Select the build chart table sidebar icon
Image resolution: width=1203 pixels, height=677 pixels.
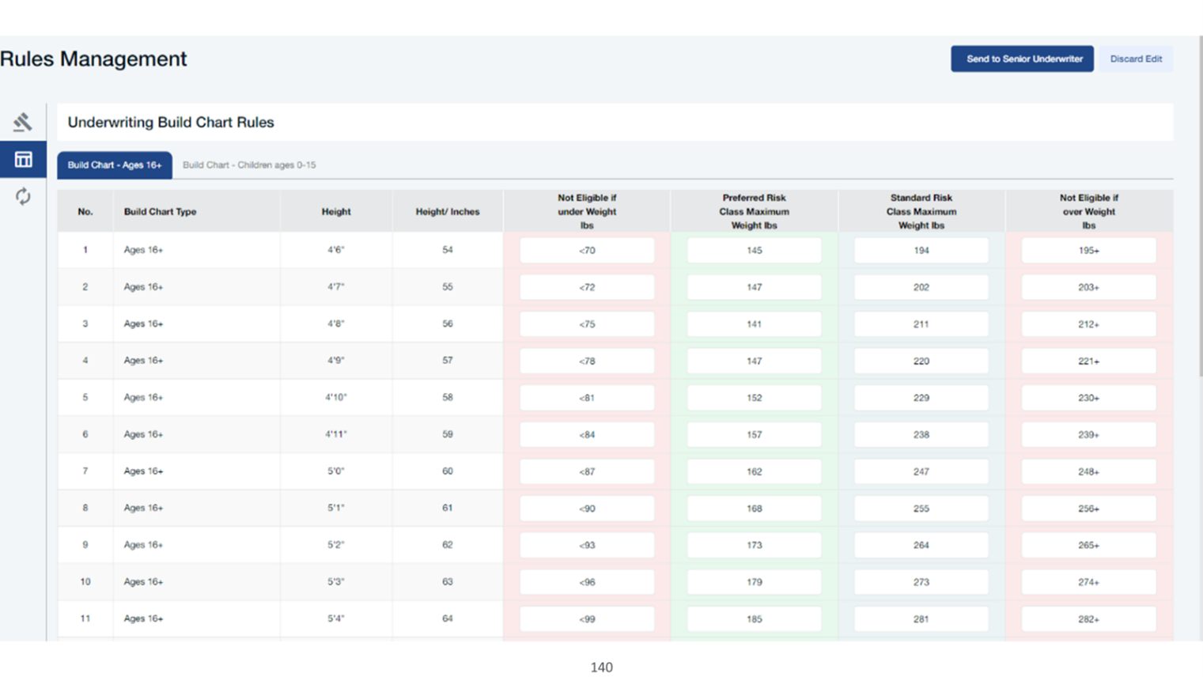[23, 160]
